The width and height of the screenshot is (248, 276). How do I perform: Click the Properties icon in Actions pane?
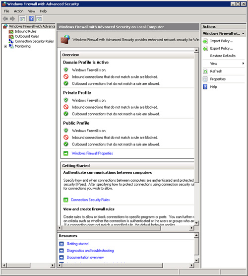click(205, 79)
